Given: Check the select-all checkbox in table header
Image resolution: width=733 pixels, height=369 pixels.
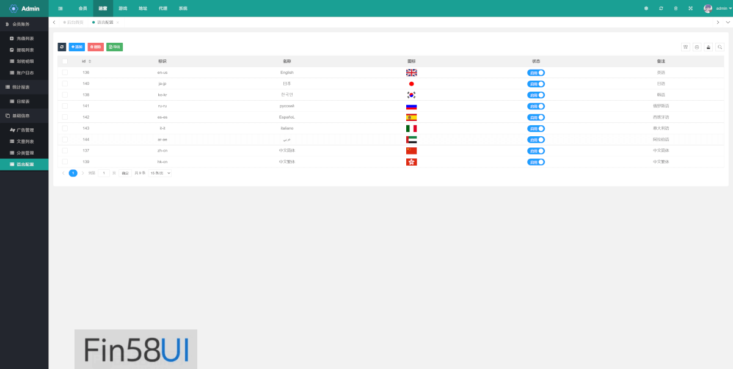Looking at the screenshot, I should click(x=65, y=61).
